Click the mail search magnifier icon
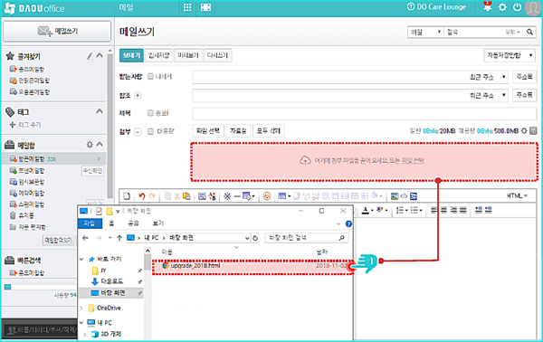 click(529, 32)
